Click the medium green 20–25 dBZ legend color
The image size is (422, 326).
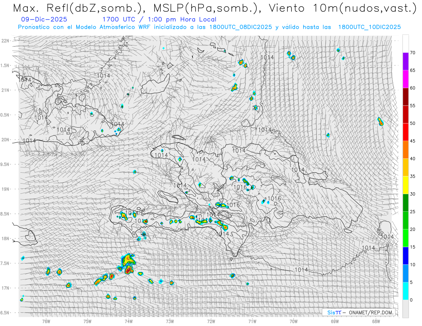[x=405, y=220]
